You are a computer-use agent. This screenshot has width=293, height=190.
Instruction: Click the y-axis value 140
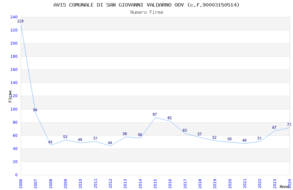click(14, 83)
